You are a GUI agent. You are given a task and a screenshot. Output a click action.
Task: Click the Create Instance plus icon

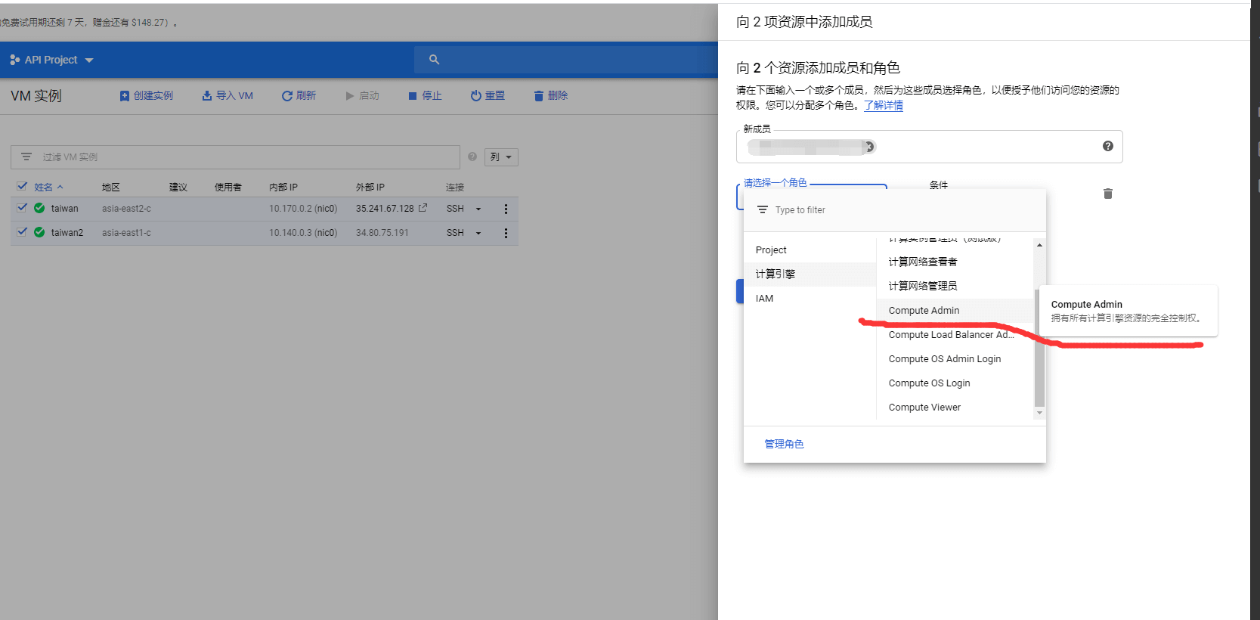coord(125,96)
